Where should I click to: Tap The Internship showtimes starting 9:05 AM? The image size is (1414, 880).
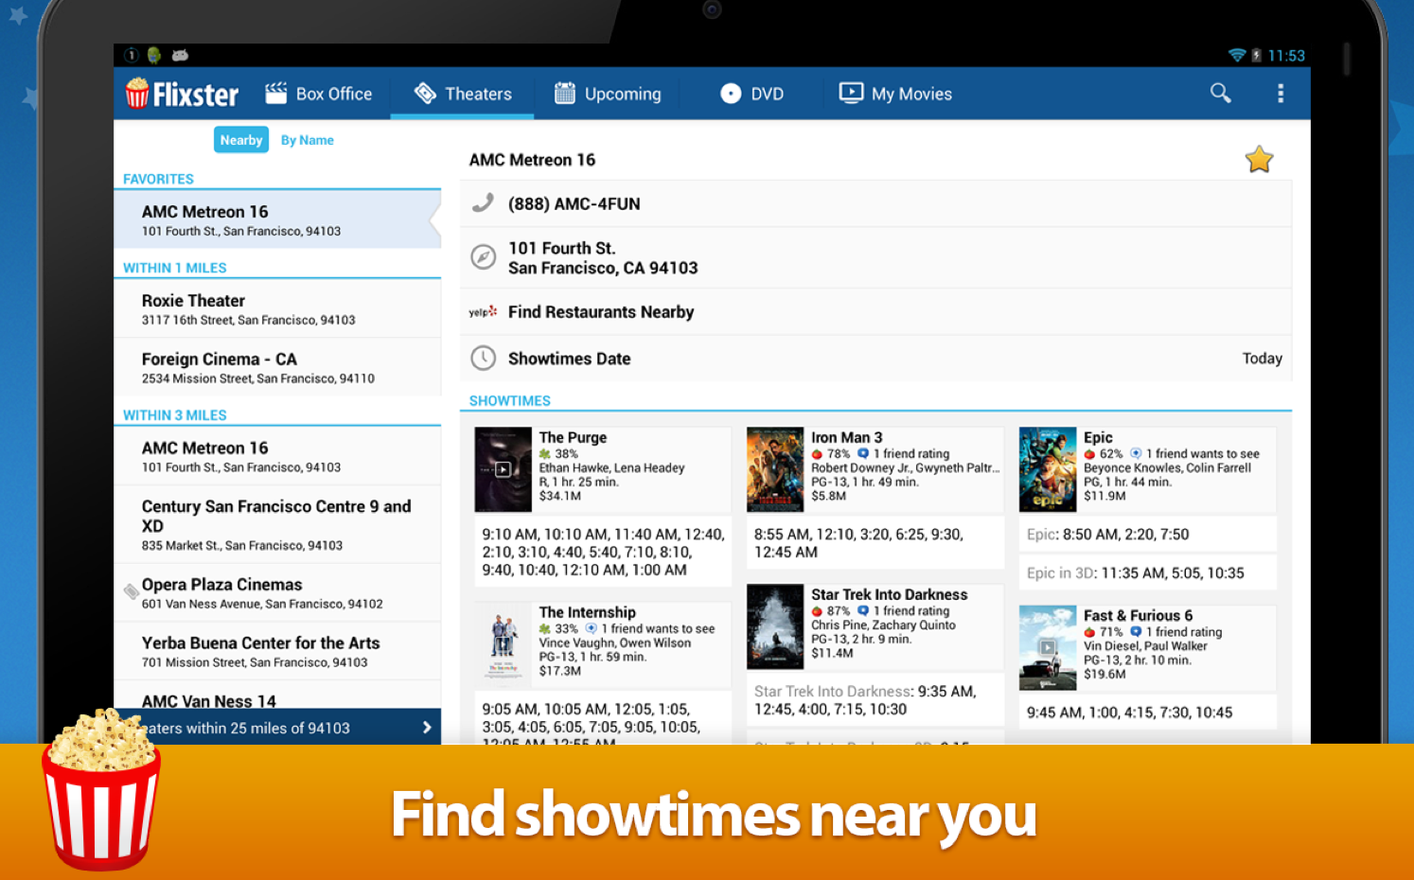point(603,718)
